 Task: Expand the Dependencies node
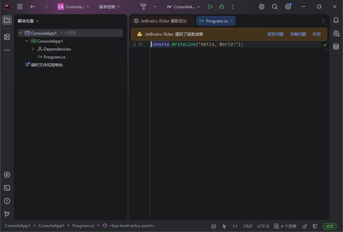click(x=32, y=49)
